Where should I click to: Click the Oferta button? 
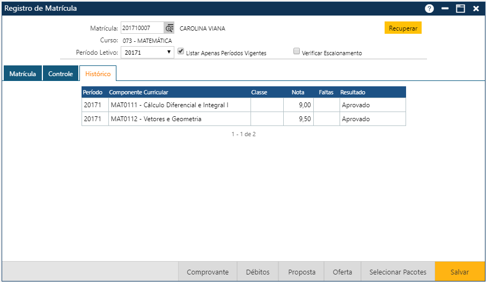tap(342, 272)
